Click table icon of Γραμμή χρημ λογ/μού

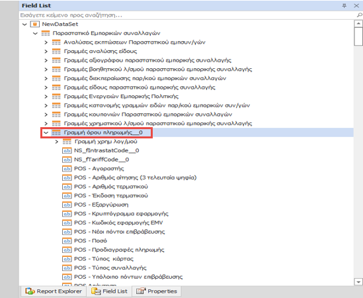click(x=67, y=142)
